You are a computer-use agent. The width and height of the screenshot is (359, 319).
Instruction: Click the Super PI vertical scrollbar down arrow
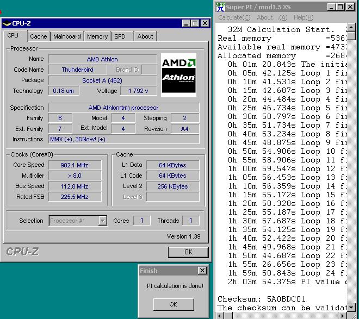[351, 308]
